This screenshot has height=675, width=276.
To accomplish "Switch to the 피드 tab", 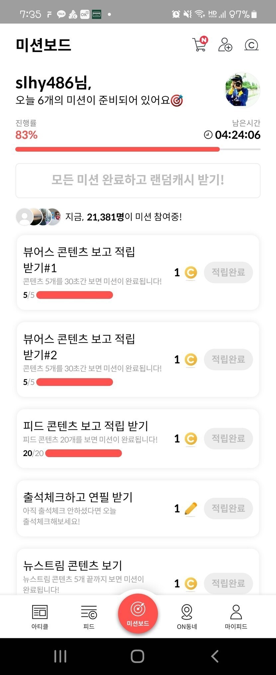I will (x=89, y=617).
